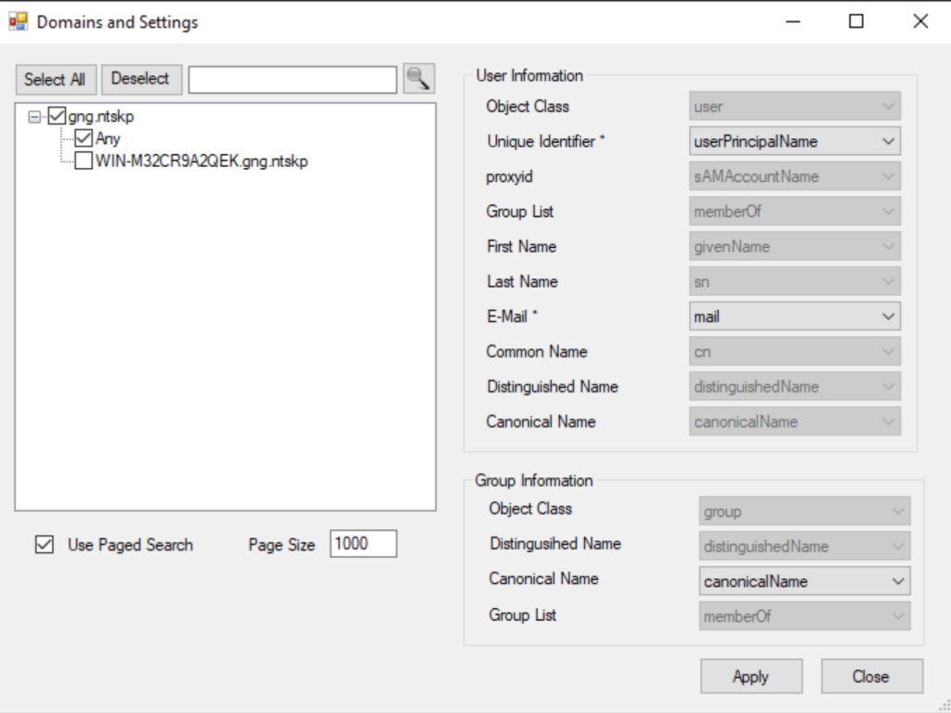This screenshot has width=951, height=713.
Task: Click the Group Object Class dropdown
Action: click(804, 512)
